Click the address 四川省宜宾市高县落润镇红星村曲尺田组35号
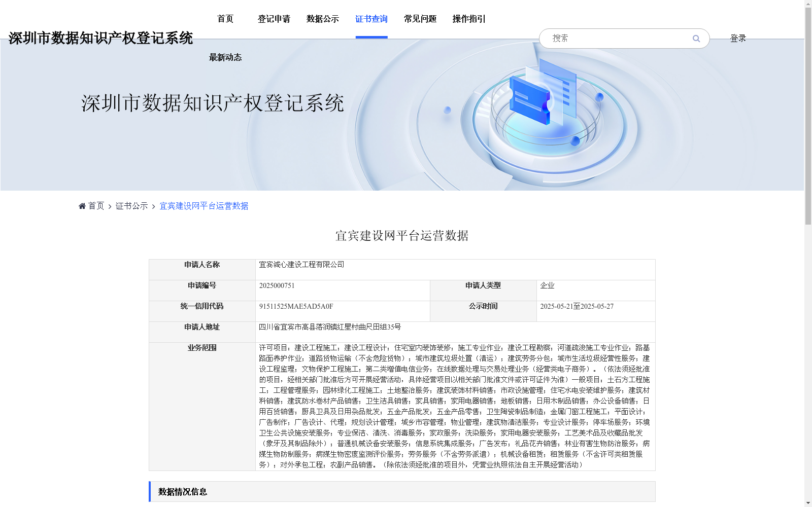 [x=330, y=327]
